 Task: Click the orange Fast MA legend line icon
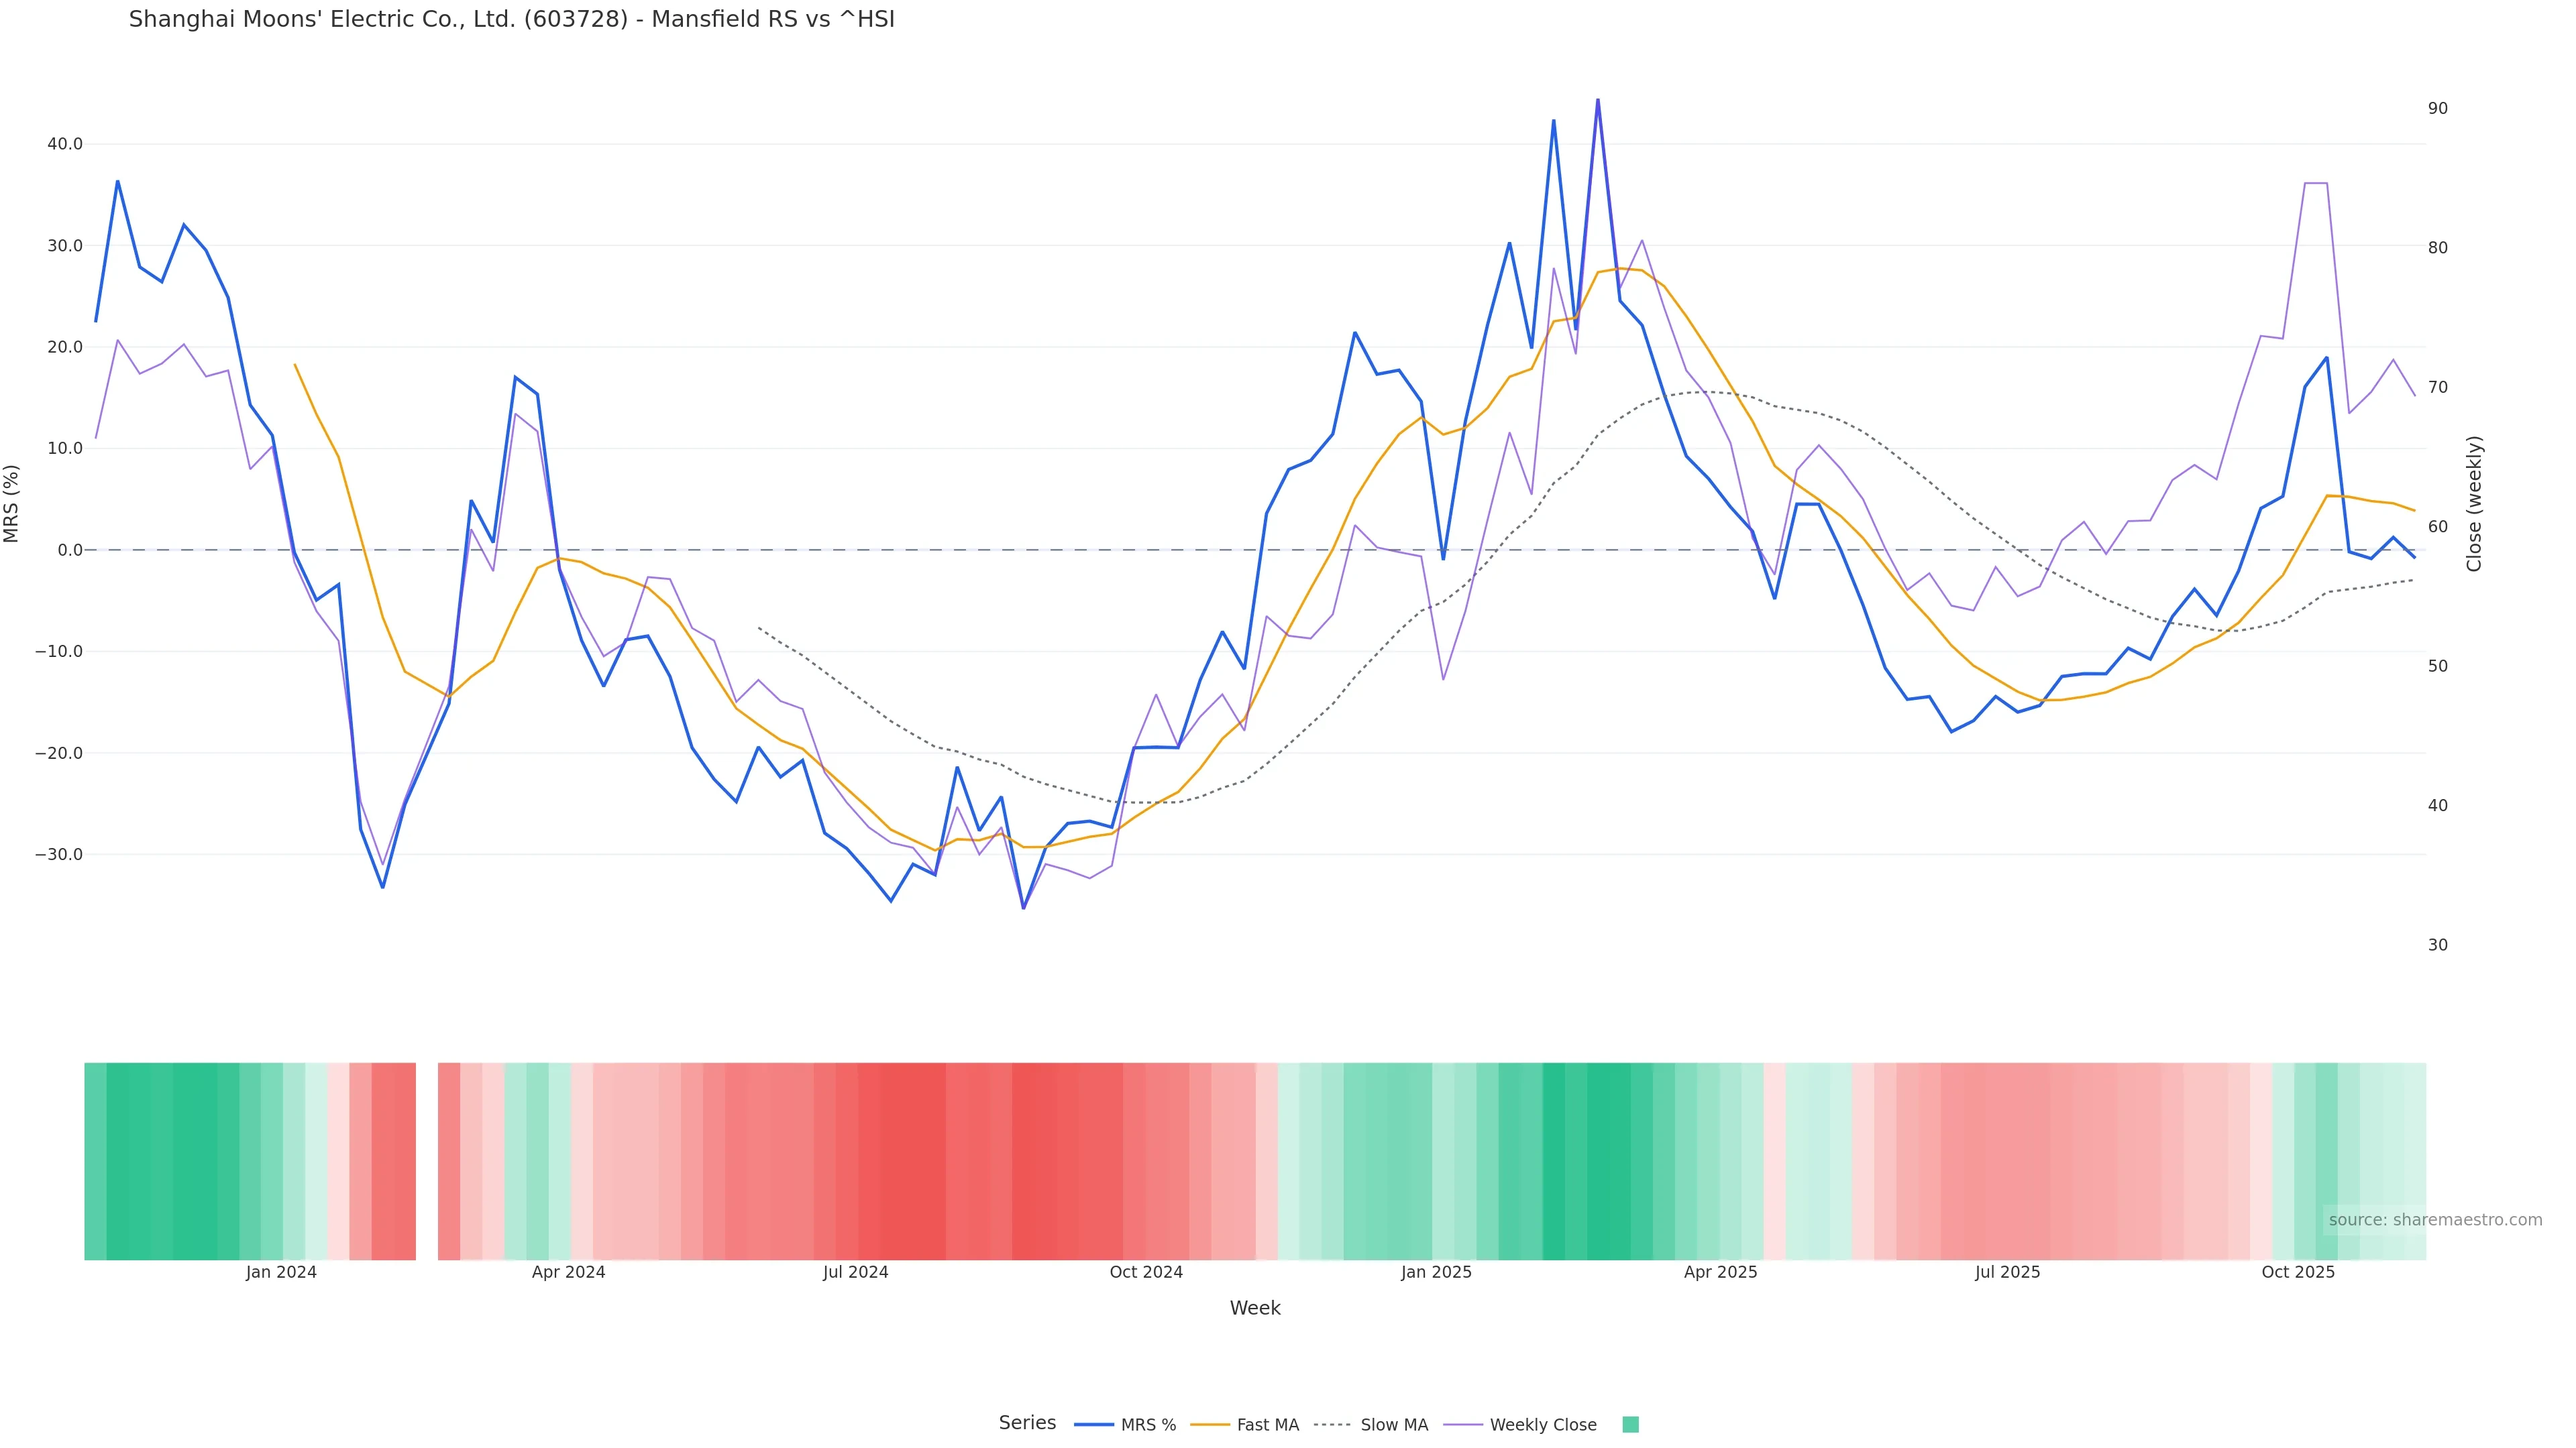coord(1210,1425)
